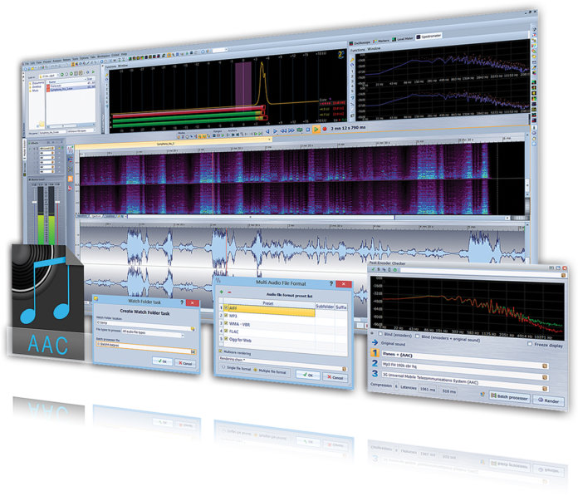Image resolution: width=578 pixels, height=496 pixels.
Task: Click the green check icon in Encoder Checker toolbar
Action: coord(374,269)
